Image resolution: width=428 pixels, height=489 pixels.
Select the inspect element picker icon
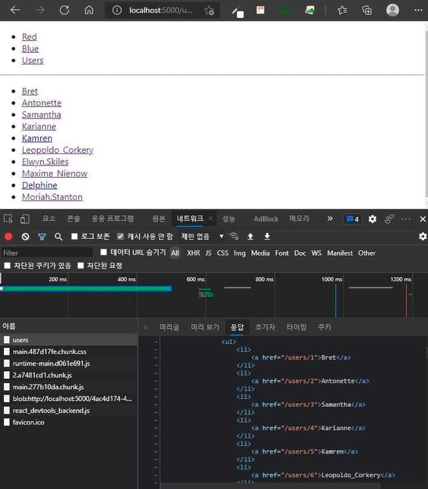point(8,219)
